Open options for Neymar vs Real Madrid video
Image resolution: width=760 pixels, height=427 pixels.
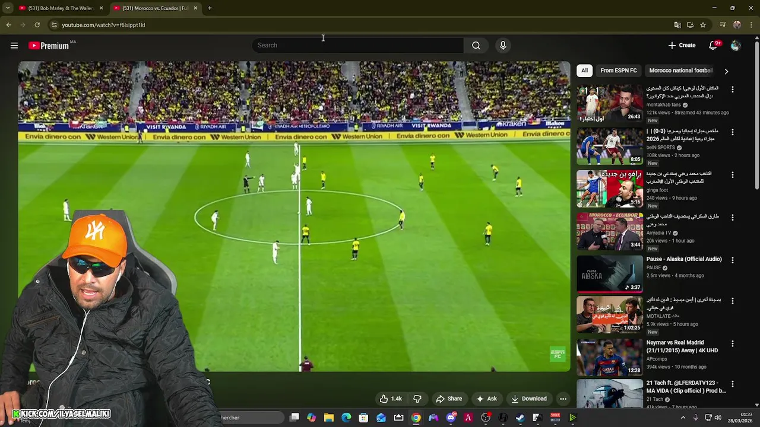732,344
